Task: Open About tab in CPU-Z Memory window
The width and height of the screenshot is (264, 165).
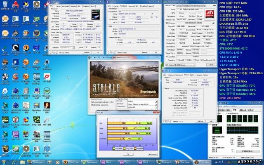Action: (x=206, y=75)
